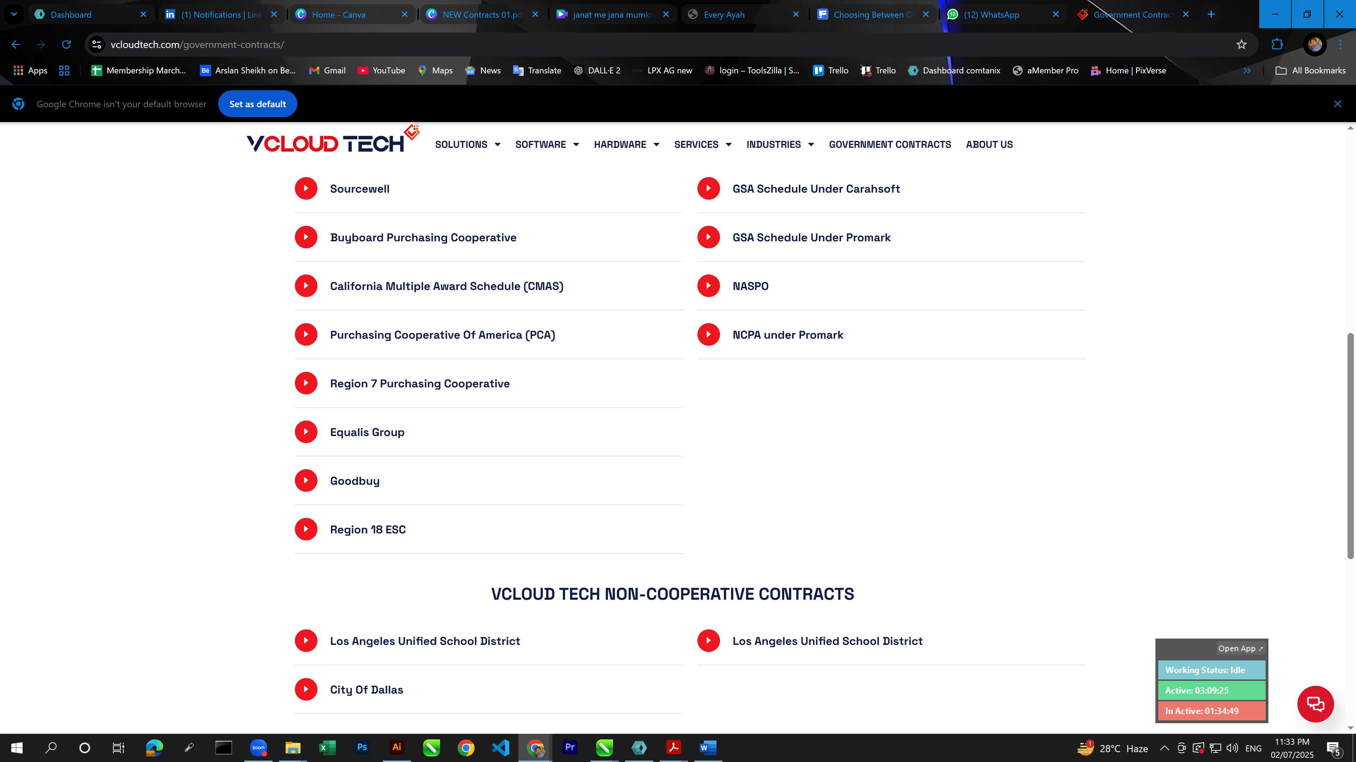The image size is (1356, 762).
Task: Open the Windows Start menu
Action: 17,748
